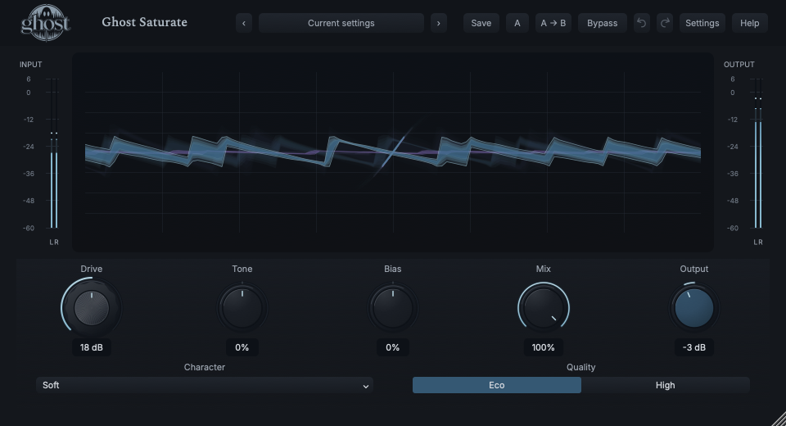Click the Ghost Saturate title text
Screen dimensions: 786x426
coord(144,22)
